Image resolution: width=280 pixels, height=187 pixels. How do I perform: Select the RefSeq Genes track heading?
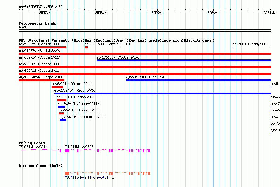point(32,143)
